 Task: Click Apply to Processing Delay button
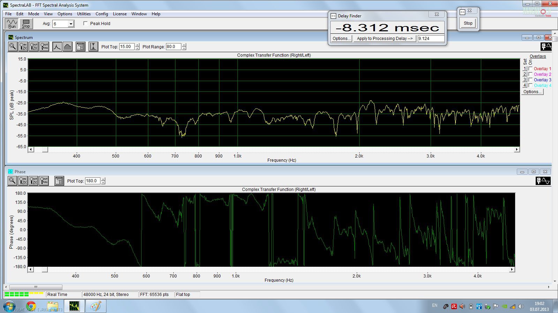click(x=384, y=39)
